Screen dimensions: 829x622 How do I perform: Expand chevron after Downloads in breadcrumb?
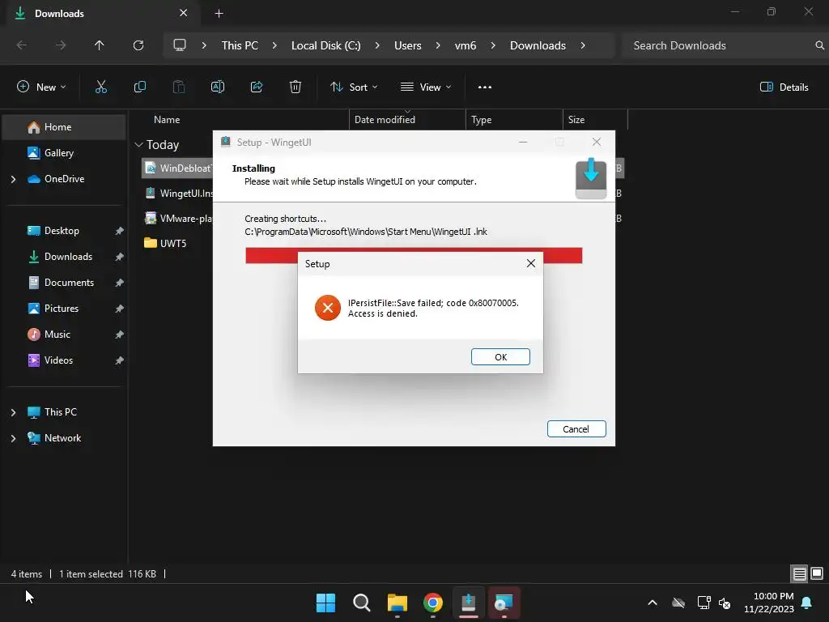point(583,45)
